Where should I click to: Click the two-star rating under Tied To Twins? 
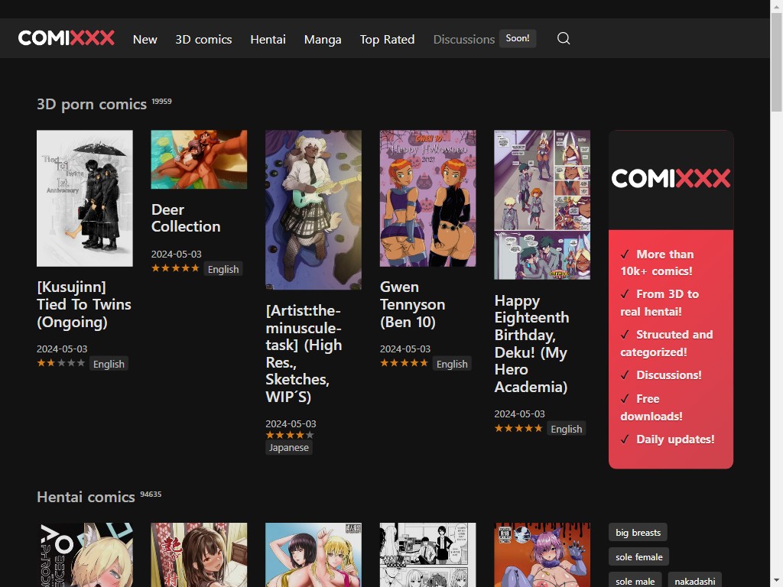pyautogui.click(x=61, y=363)
